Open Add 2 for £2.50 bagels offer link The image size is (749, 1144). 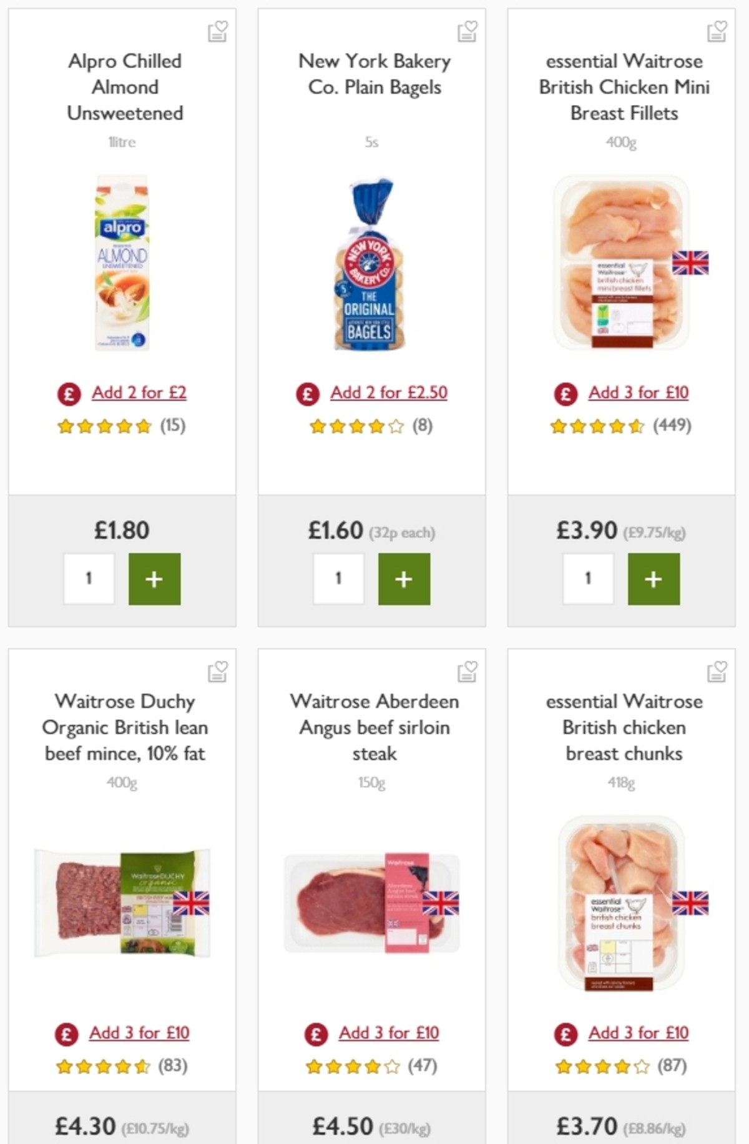pos(389,393)
